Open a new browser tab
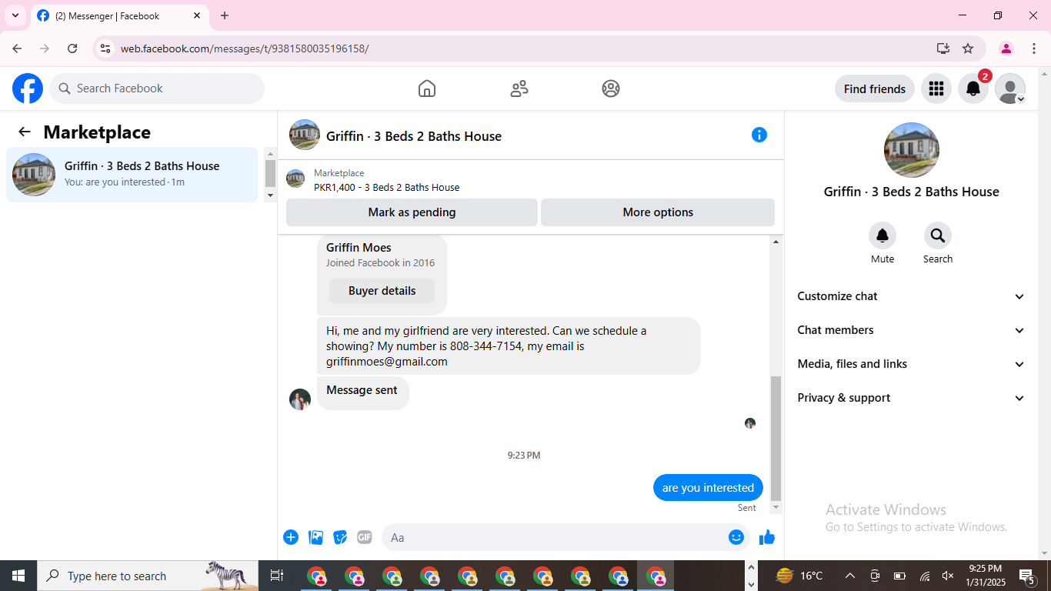This screenshot has height=591, width=1051. [x=225, y=15]
